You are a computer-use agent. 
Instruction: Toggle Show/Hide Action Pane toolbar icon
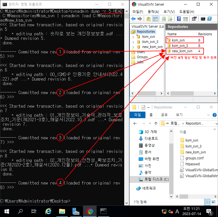186,19
